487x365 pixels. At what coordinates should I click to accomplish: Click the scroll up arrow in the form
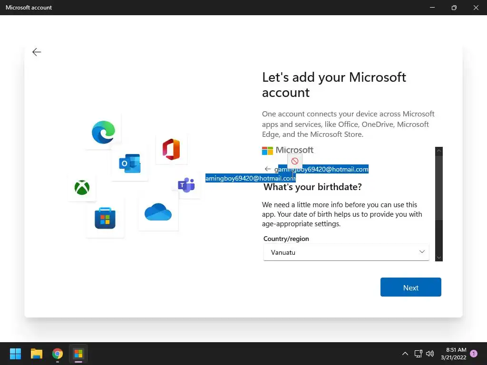coord(439,151)
